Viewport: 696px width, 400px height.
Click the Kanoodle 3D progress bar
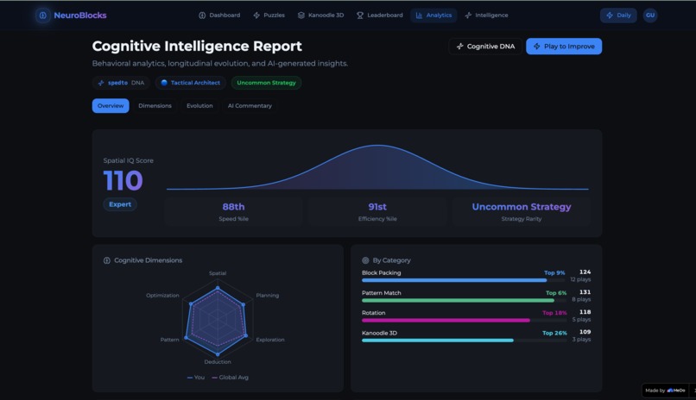464,341
